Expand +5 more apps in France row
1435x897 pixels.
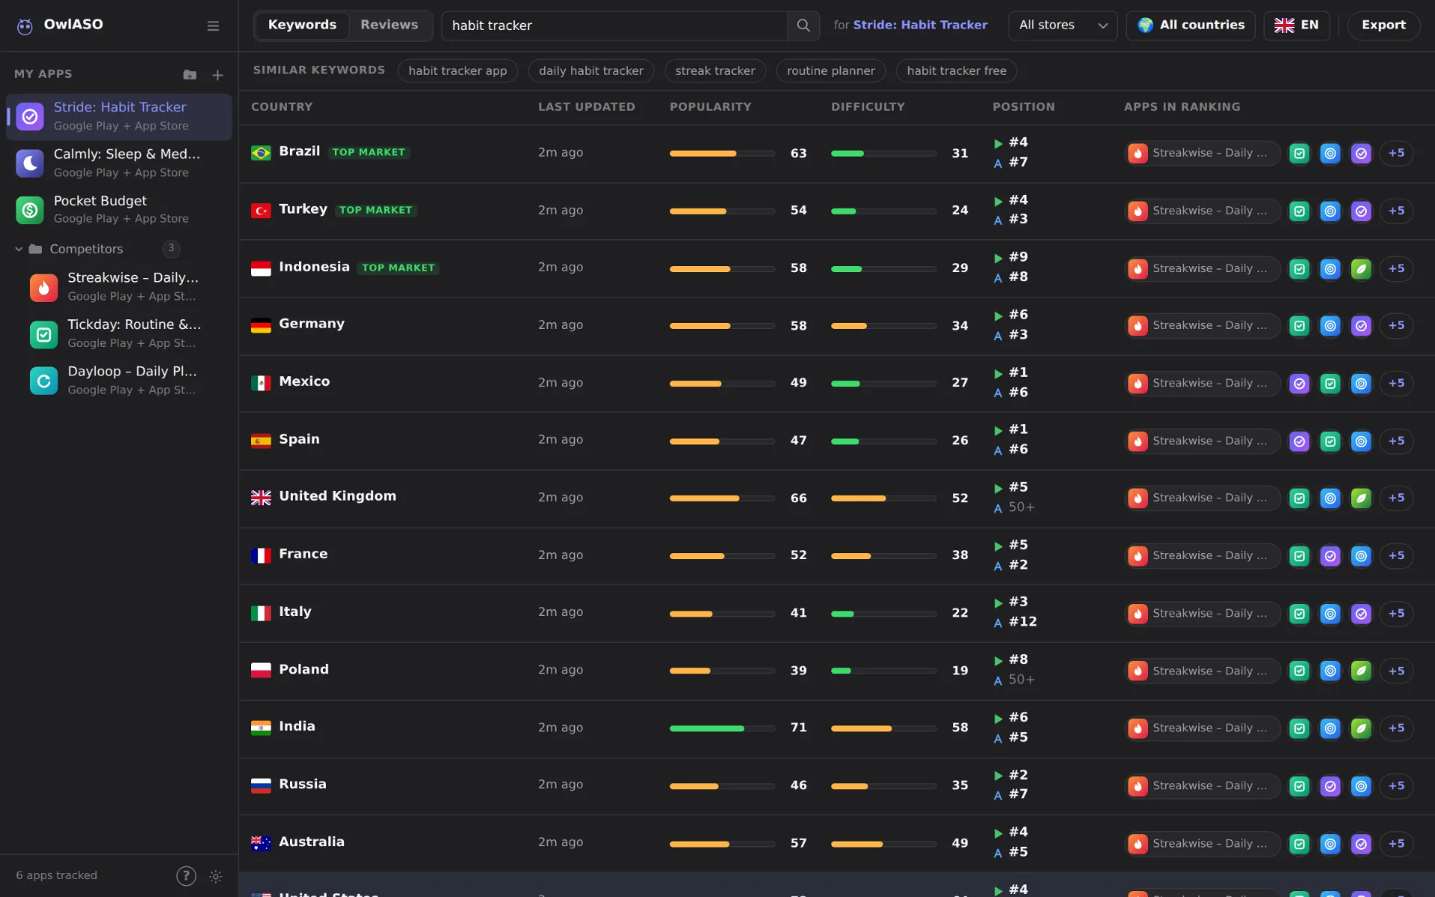tap(1396, 556)
